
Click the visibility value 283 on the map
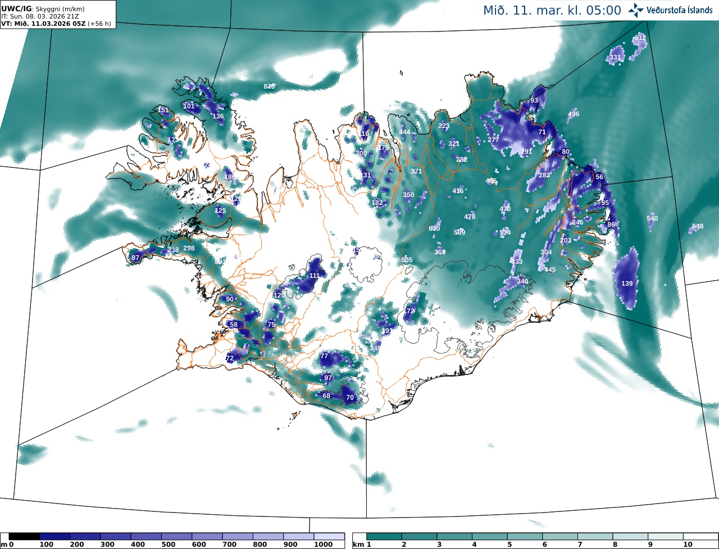[x=544, y=175]
